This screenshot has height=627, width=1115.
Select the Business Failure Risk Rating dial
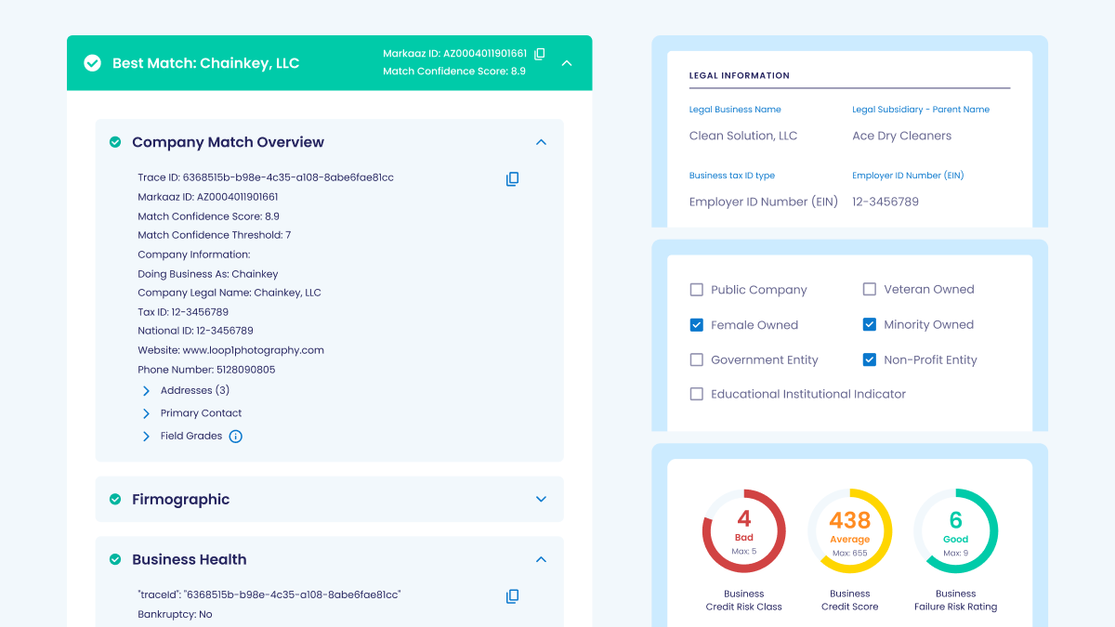click(955, 531)
